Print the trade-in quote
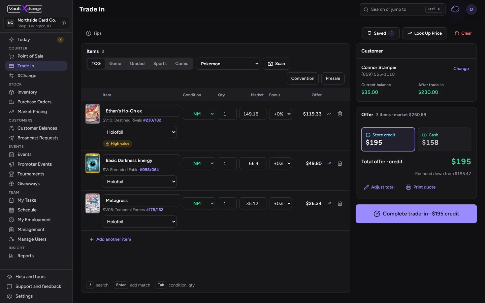Screen dimensions: 485x303 (421, 187)
